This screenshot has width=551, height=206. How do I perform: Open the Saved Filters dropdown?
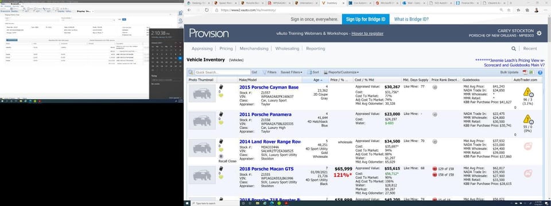coord(292,72)
